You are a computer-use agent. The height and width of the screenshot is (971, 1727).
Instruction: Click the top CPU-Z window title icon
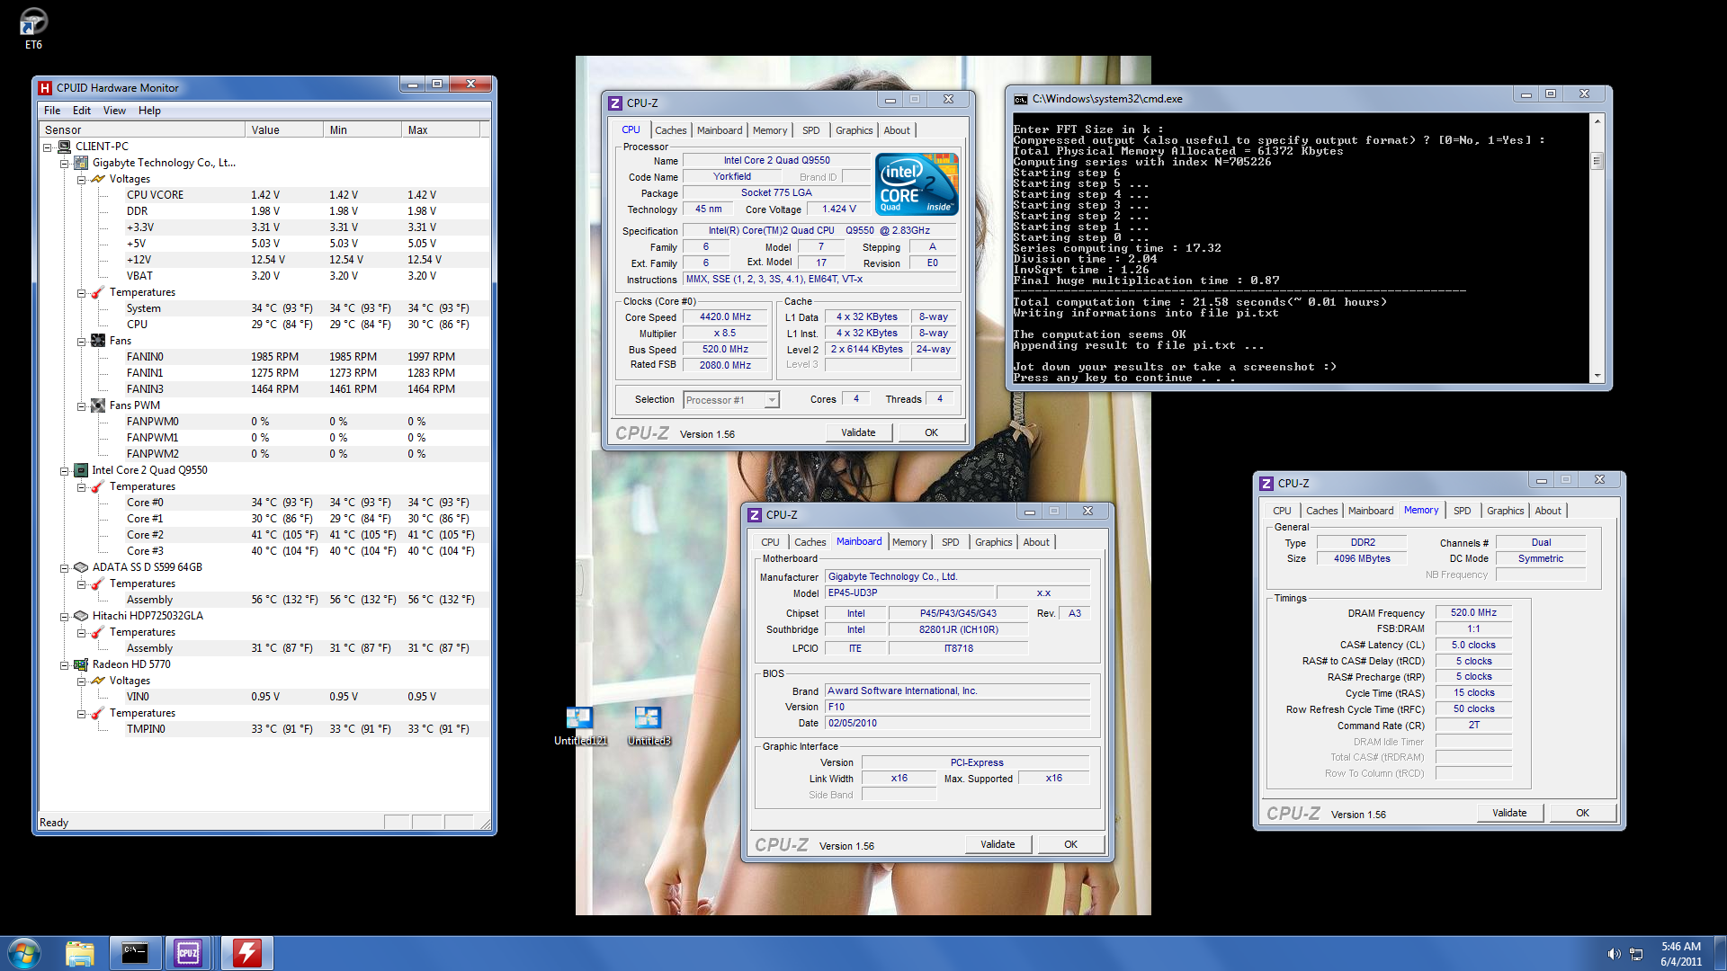[615, 103]
